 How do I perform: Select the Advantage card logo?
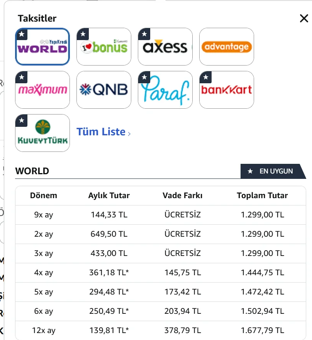[226, 47]
